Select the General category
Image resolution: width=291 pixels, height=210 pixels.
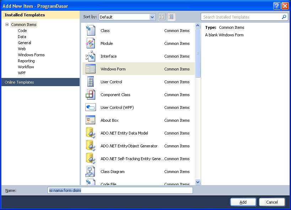pos(25,43)
